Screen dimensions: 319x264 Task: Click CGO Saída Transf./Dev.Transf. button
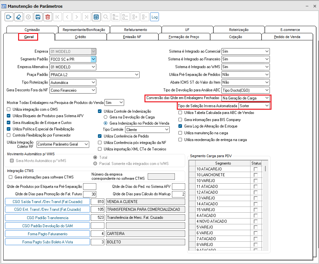48,202
